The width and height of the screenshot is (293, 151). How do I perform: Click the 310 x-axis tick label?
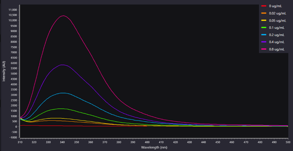point(20,142)
